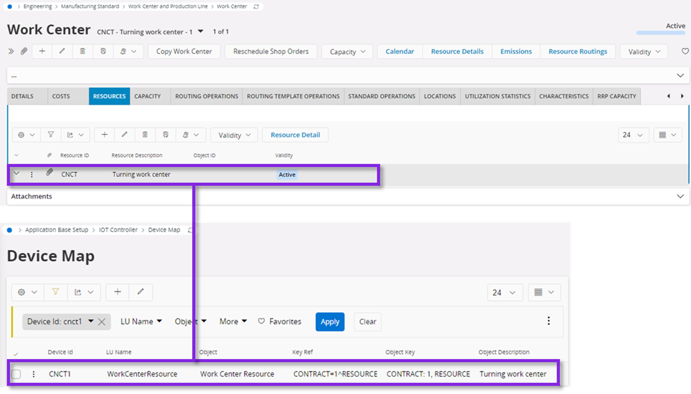Click the pencil edit icon in Device Map toolbar
Viewport: 691px width, 394px height.
coord(141,292)
